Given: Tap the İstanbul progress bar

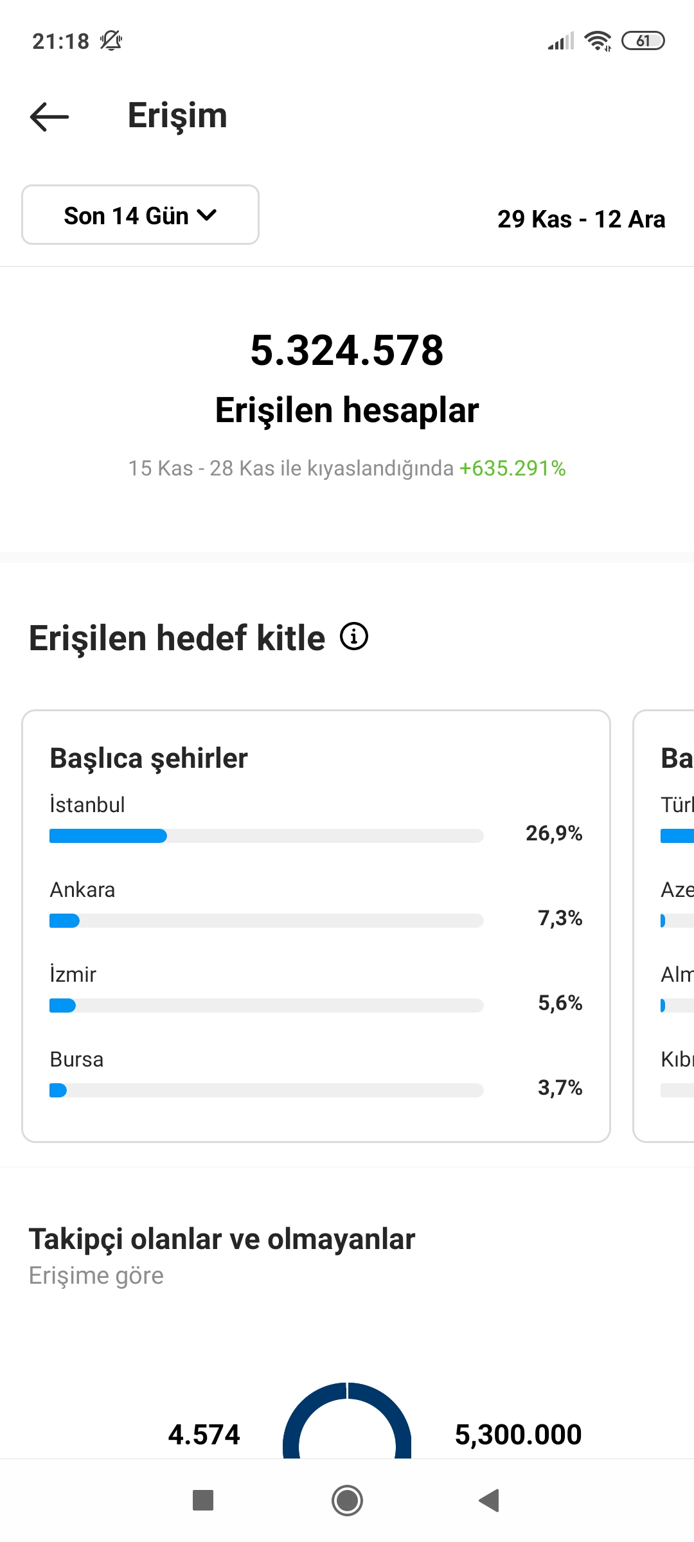Looking at the screenshot, I should click(x=266, y=836).
